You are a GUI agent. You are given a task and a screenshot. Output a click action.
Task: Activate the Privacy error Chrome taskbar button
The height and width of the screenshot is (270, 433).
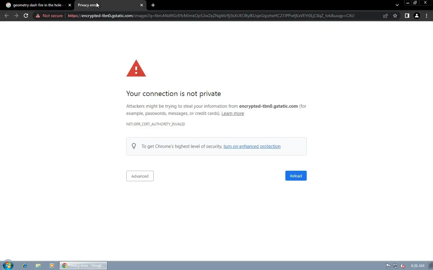click(83, 265)
